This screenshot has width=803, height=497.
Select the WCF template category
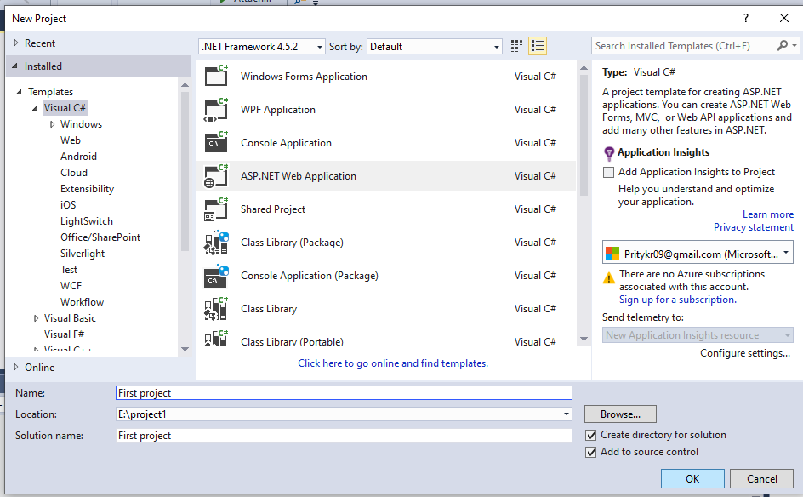[71, 285]
